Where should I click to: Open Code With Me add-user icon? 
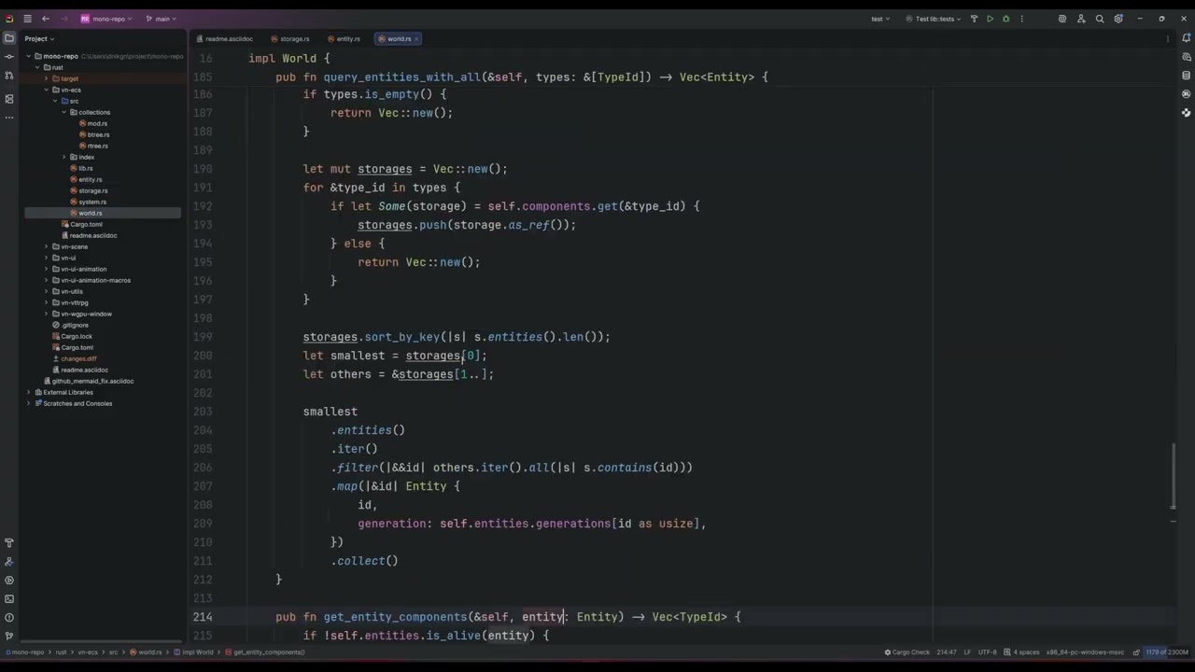click(1081, 19)
